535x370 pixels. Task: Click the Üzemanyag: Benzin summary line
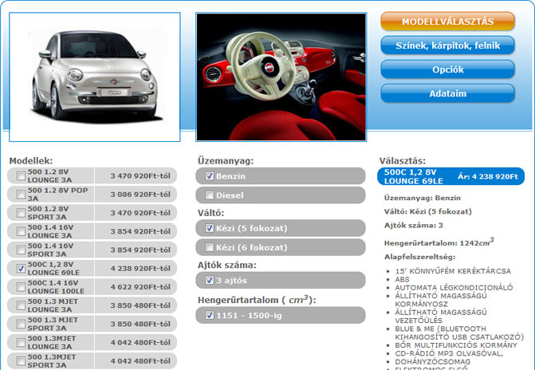[423, 198]
